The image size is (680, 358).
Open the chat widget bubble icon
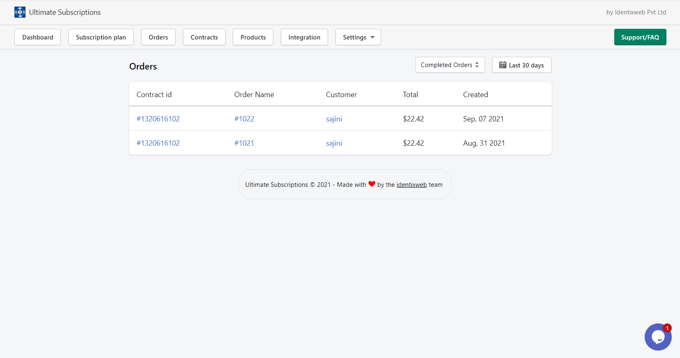pos(658,337)
